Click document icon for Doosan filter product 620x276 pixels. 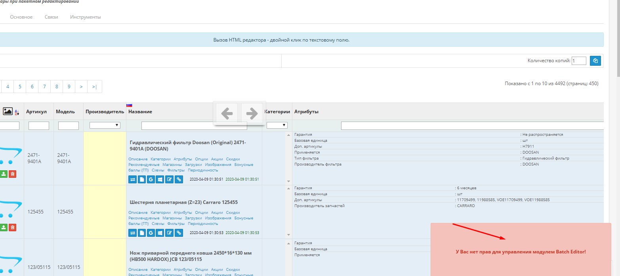142,179
